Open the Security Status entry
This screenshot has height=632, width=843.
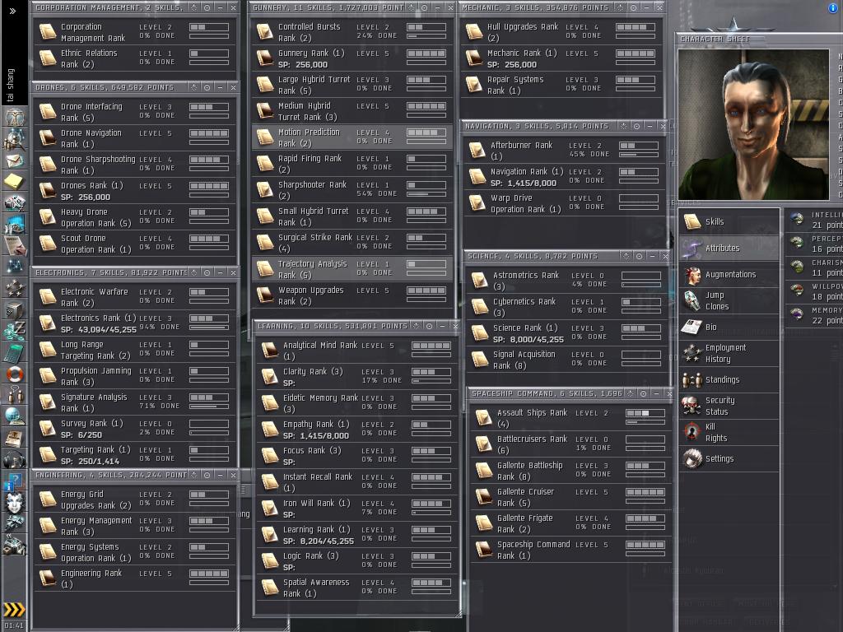(729, 406)
